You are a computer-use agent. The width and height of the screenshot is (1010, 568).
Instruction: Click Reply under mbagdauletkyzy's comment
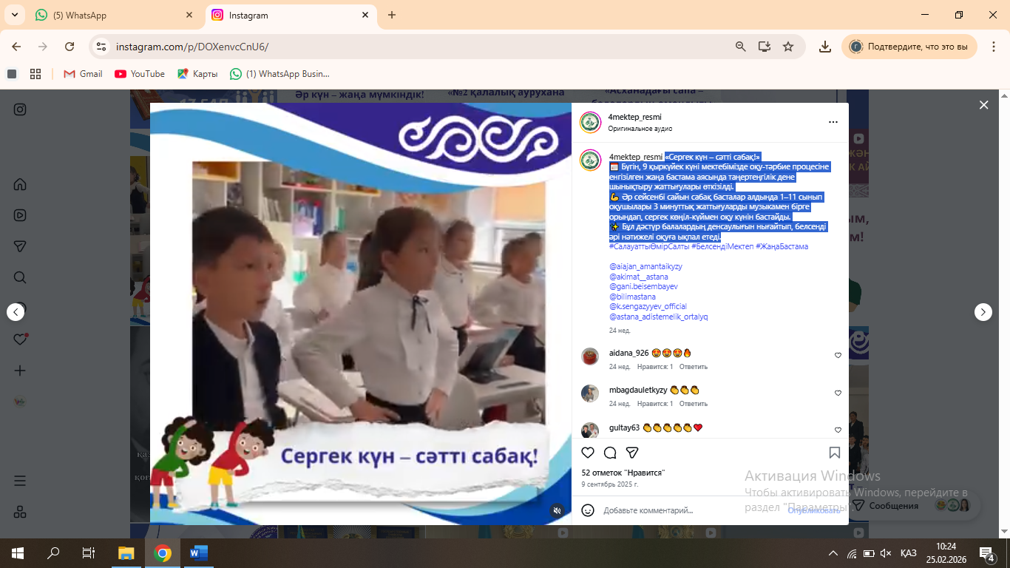[694, 404]
